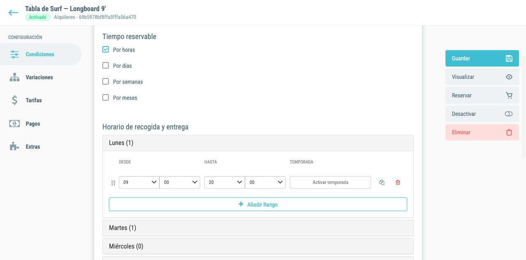Click the CONFIGURACIÓN sidebar label
This screenshot has width=526, height=260.
tap(25, 37)
